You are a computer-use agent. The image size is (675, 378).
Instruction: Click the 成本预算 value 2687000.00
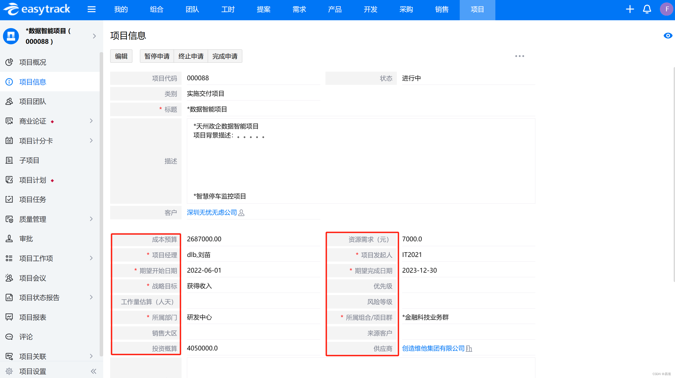point(204,239)
